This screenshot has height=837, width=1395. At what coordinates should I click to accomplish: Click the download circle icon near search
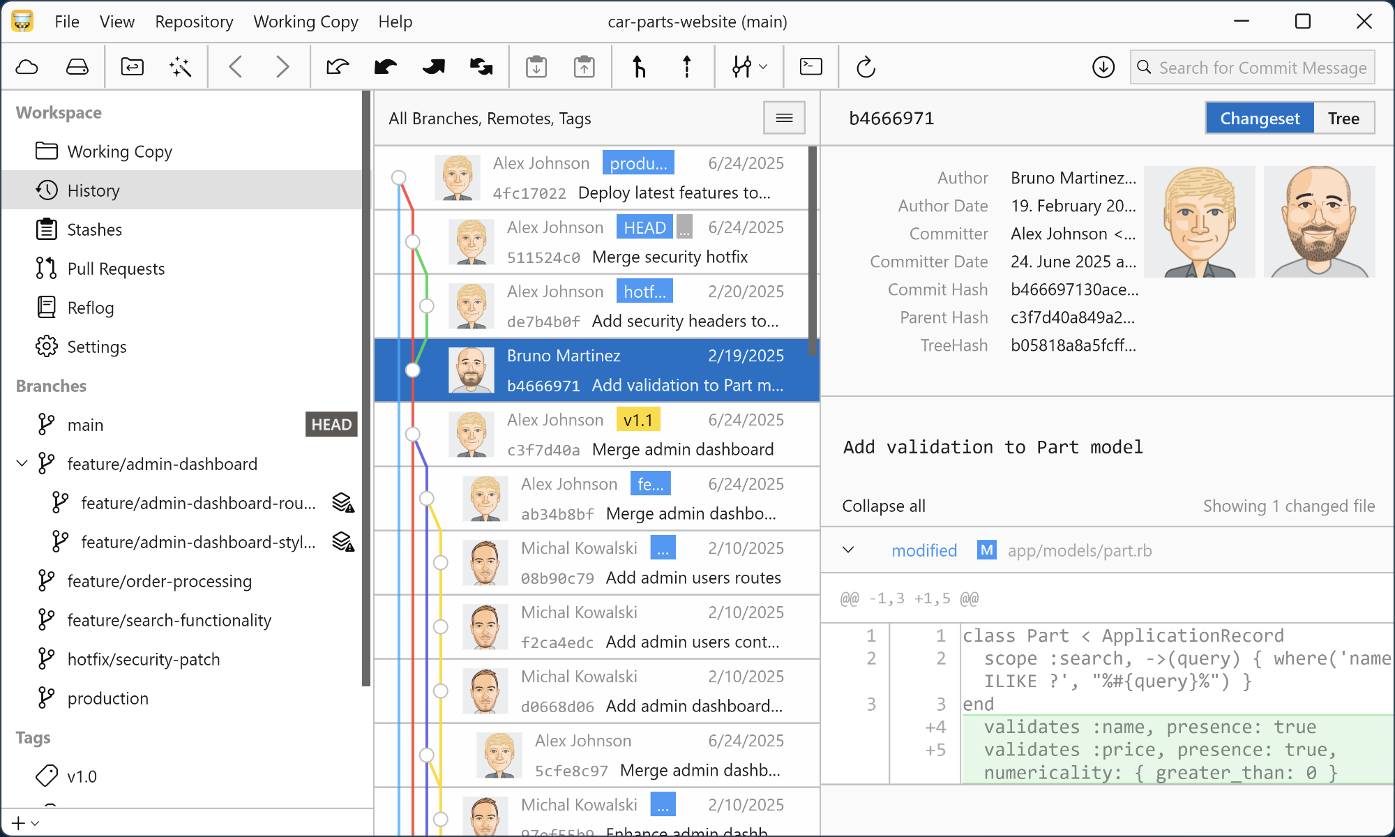(1103, 67)
